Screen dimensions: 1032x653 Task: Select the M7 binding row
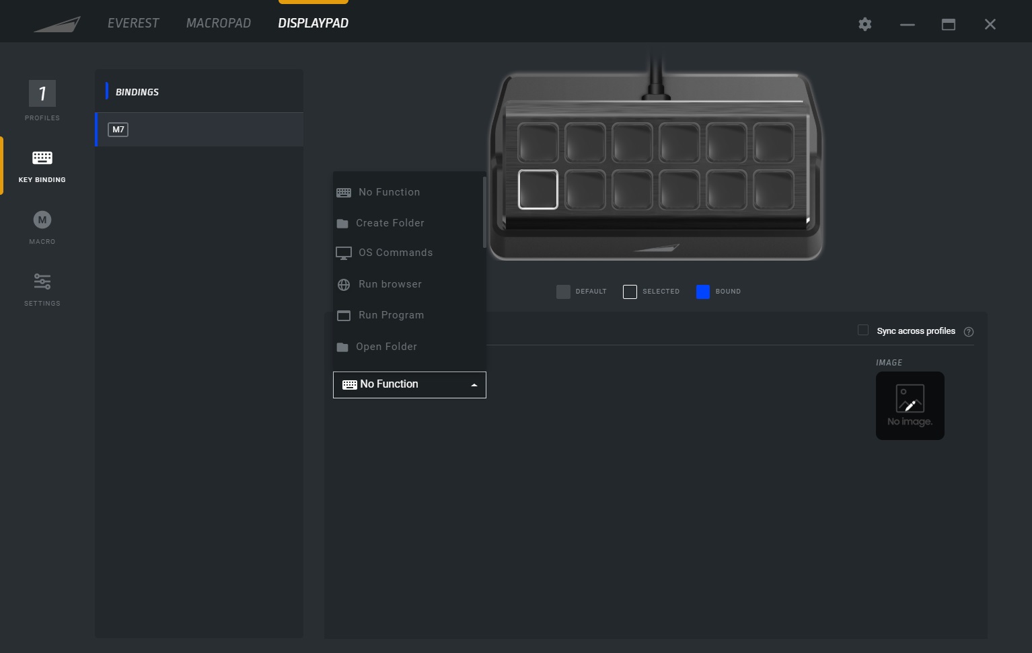pos(199,130)
